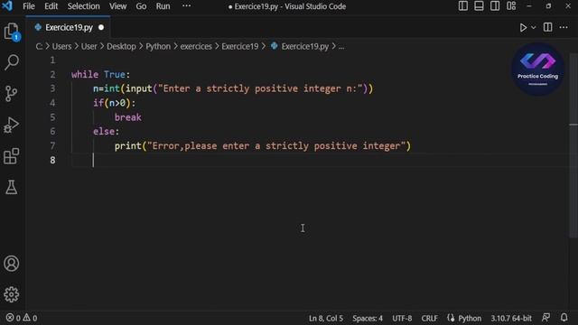The width and height of the screenshot is (578, 325).
Task: Select the Exercice19.py editor tab
Action: pos(69,27)
